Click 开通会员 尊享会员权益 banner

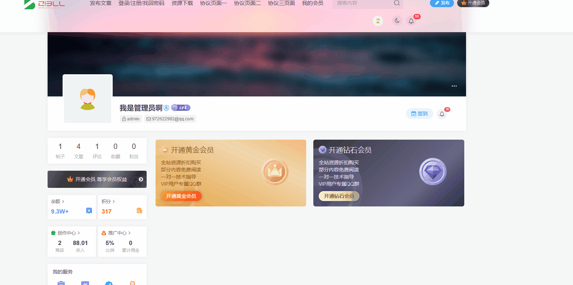(x=97, y=179)
